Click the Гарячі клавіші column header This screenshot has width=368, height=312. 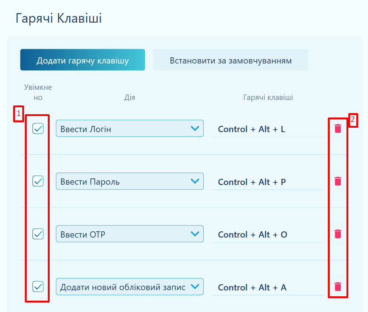[268, 97]
